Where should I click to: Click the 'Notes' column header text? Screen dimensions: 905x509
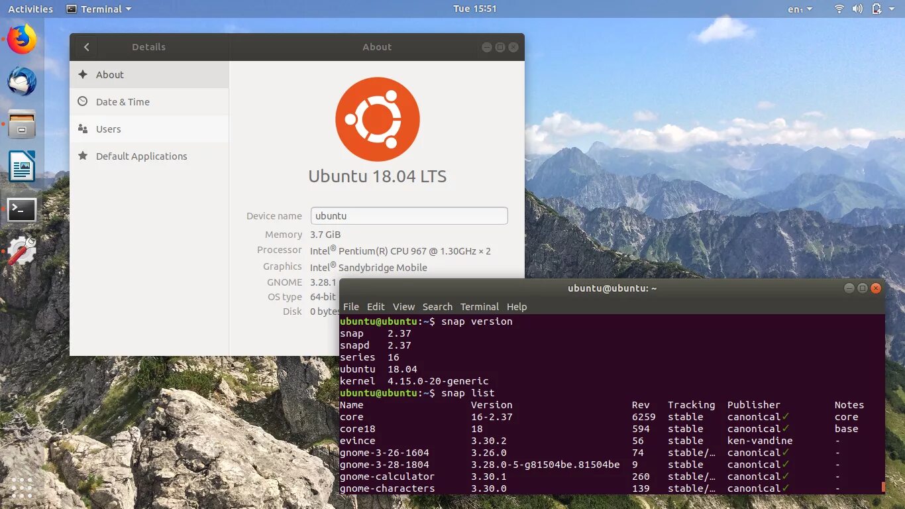click(x=849, y=405)
